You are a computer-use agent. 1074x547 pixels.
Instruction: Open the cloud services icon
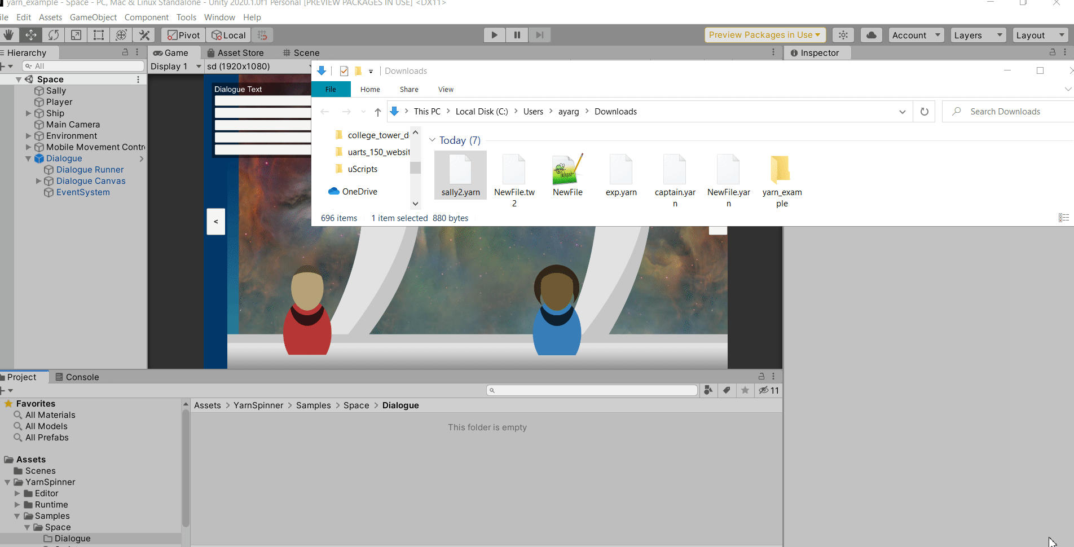[x=871, y=35]
